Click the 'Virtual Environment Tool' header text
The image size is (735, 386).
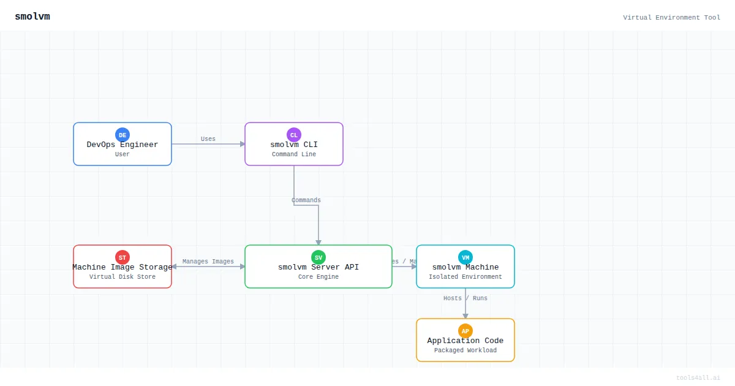point(672,17)
